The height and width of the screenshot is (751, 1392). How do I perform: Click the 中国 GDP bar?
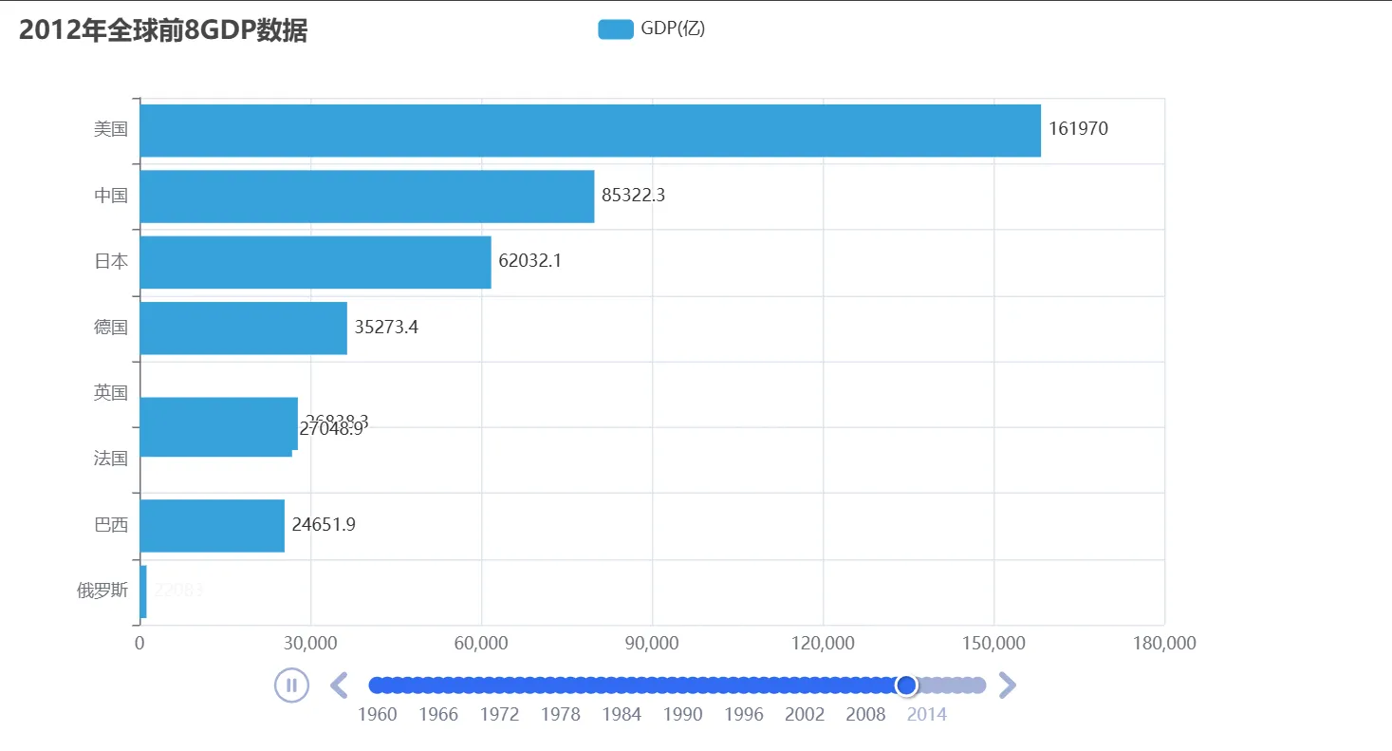pos(366,197)
